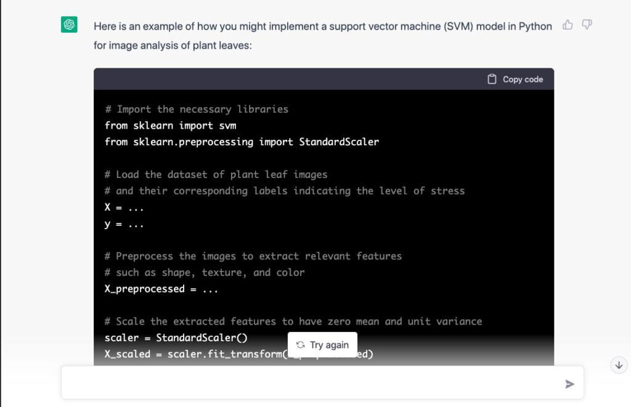Click the "scaler = StandardScaler()" line
The image size is (631, 407).
176,337
